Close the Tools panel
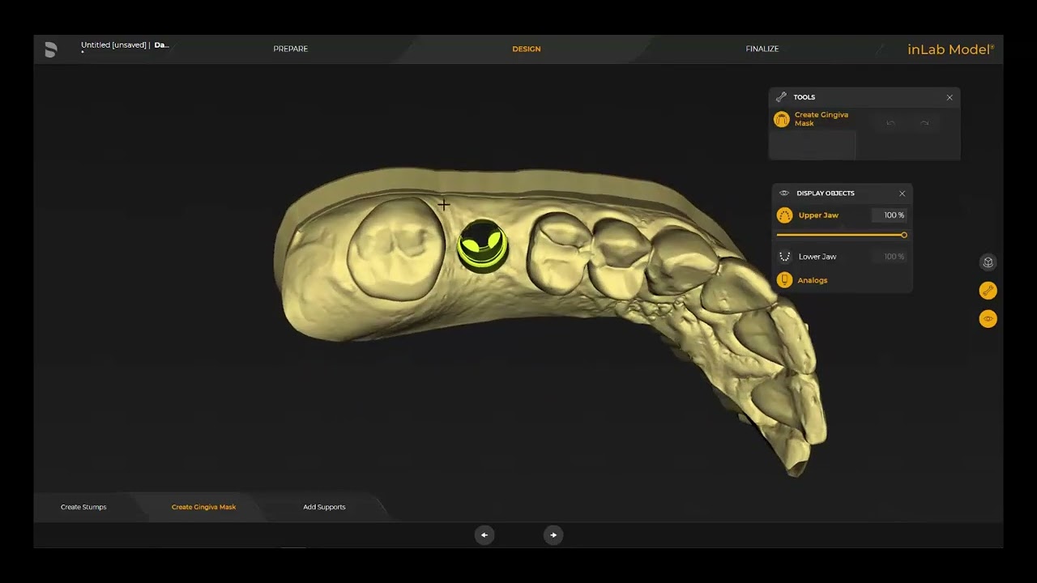The height and width of the screenshot is (583, 1037). tap(950, 97)
